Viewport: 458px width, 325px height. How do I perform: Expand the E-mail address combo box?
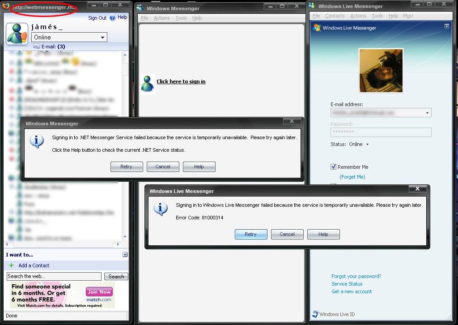coord(428,113)
